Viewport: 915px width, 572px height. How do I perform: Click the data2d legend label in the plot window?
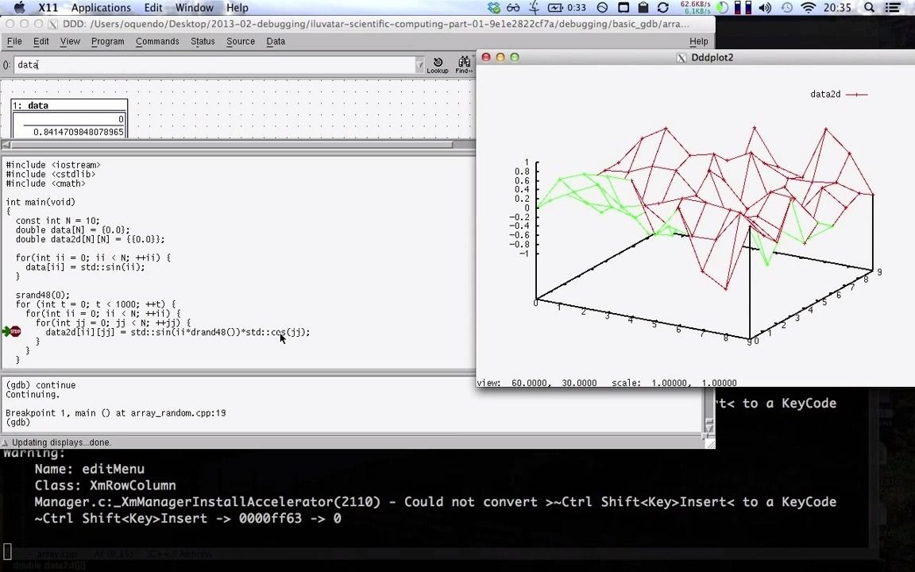pos(824,94)
